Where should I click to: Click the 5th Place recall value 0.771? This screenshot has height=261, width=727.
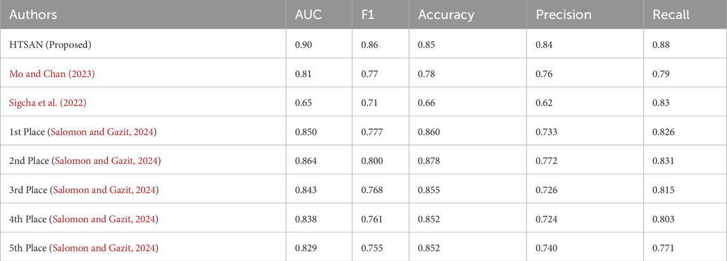(x=662, y=248)
